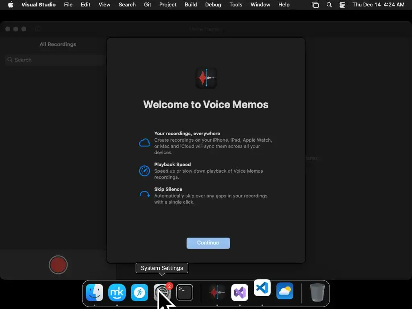Click the curved arrow icon beside Skip Silence
Image resolution: width=412 pixels, height=309 pixels.
point(144,194)
